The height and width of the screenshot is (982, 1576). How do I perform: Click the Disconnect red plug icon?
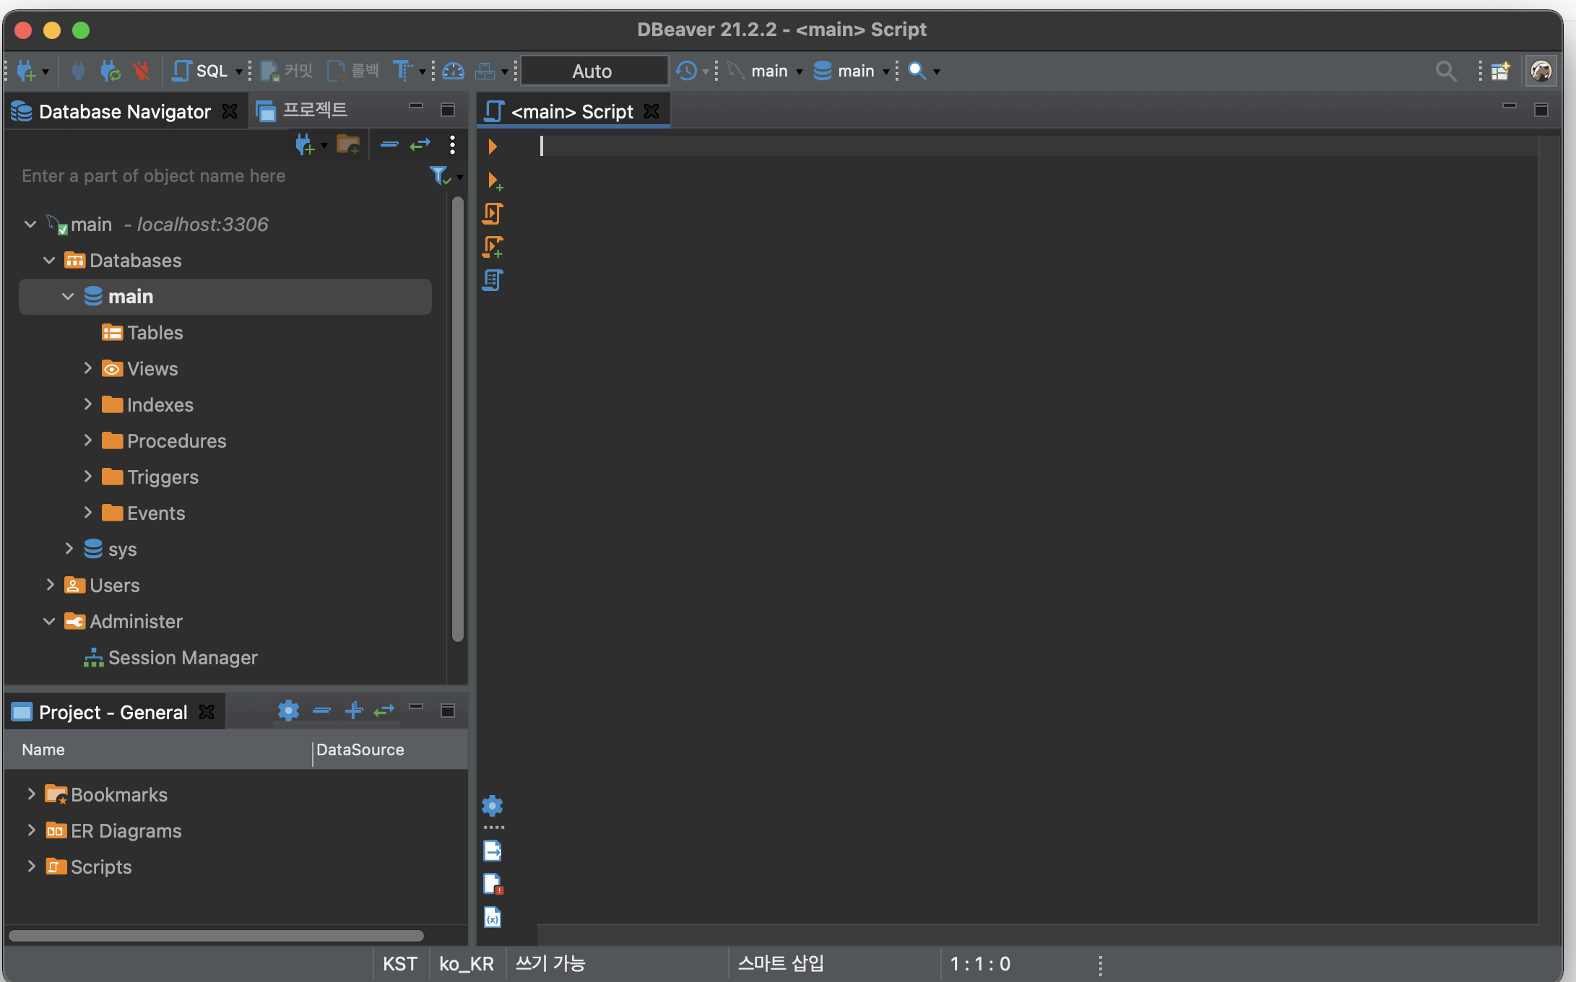point(142,71)
